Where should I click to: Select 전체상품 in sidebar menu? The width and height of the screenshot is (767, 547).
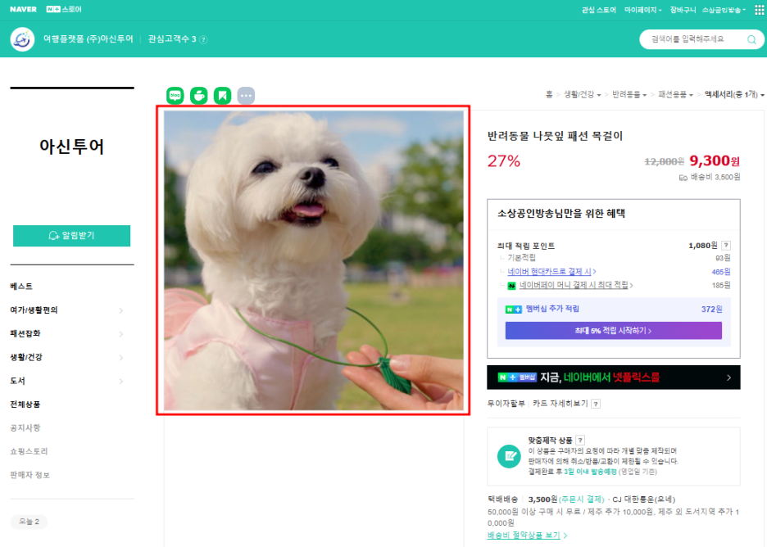pyautogui.click(x=25, y=405)
